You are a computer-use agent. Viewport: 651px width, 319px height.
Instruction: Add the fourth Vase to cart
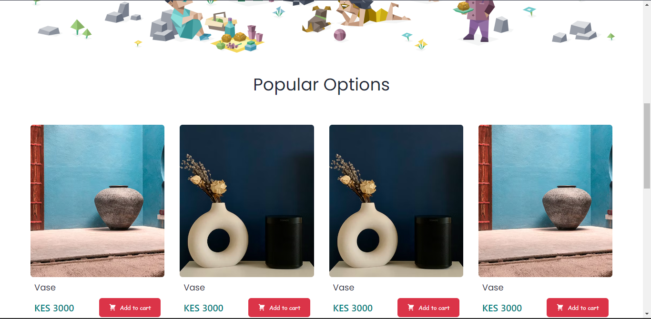(578, 308)
